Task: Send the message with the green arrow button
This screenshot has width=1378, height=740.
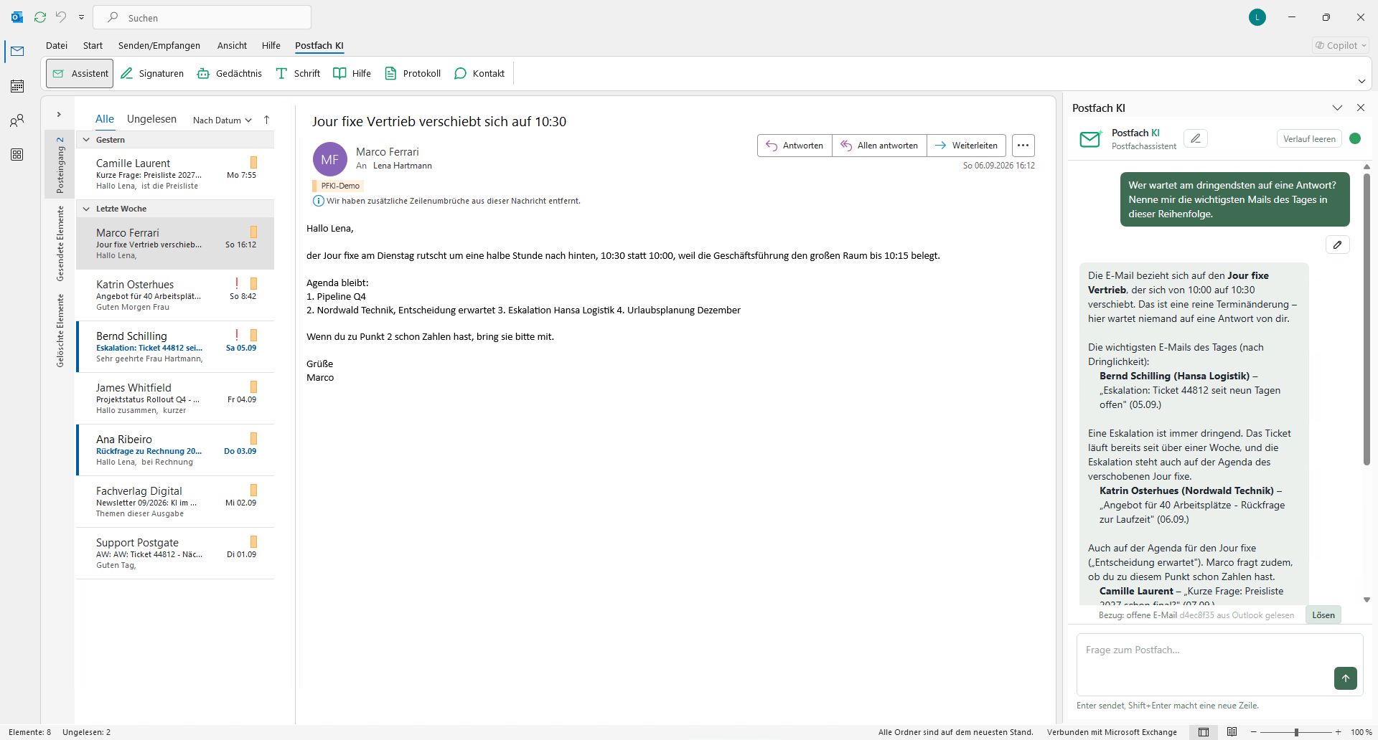Action: [1346, 678]
